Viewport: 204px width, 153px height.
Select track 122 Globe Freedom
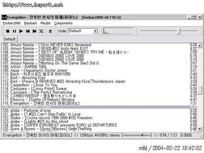(x=100, y=118)
